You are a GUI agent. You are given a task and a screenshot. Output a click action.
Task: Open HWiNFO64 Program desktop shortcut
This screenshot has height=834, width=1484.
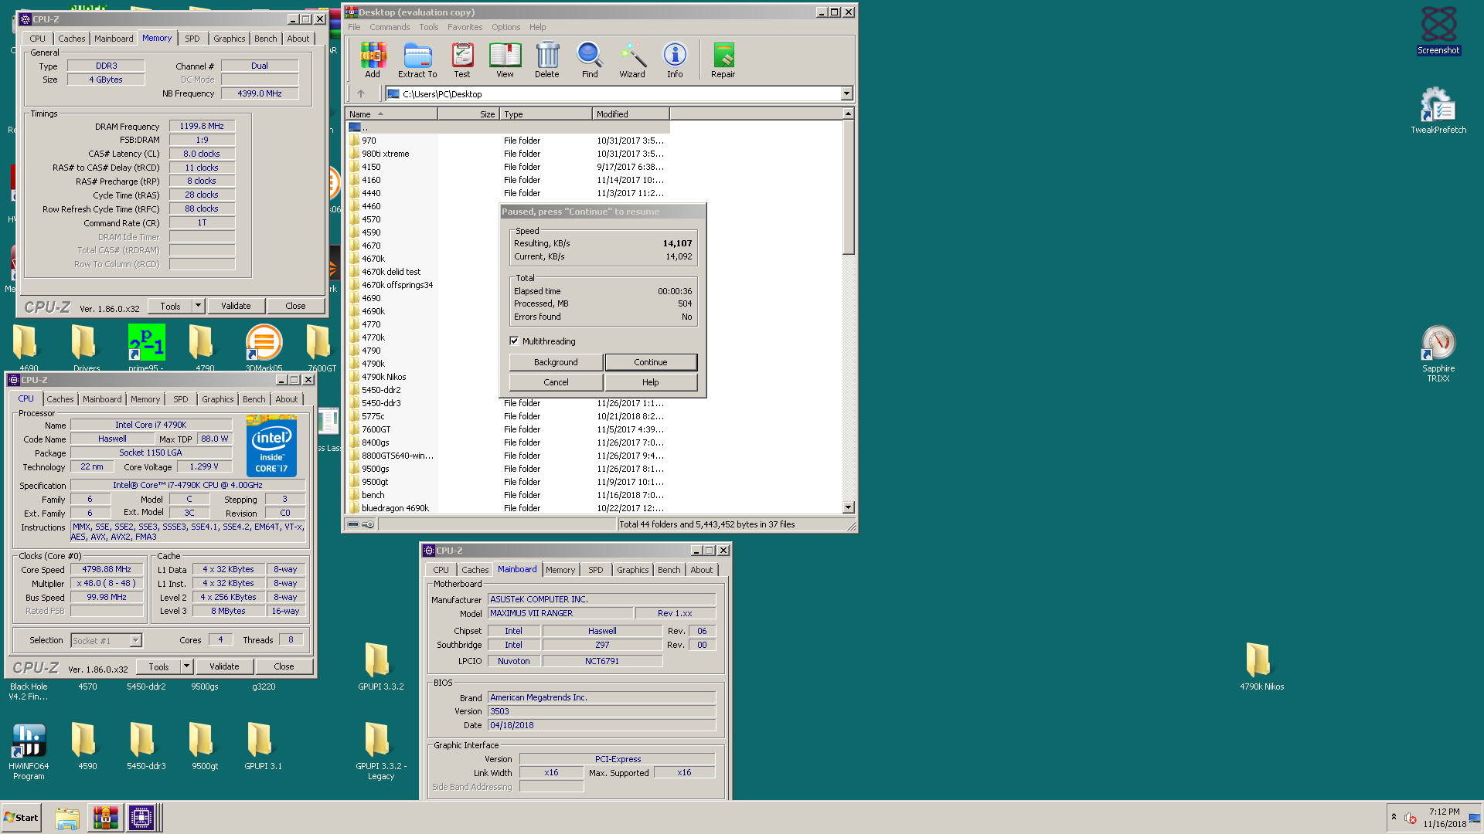coord(29,751)
